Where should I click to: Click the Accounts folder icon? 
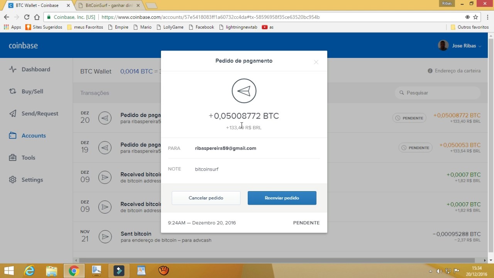coord(13,136)
